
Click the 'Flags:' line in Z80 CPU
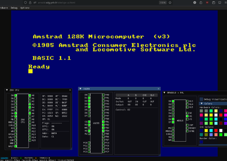pos(52,123)
